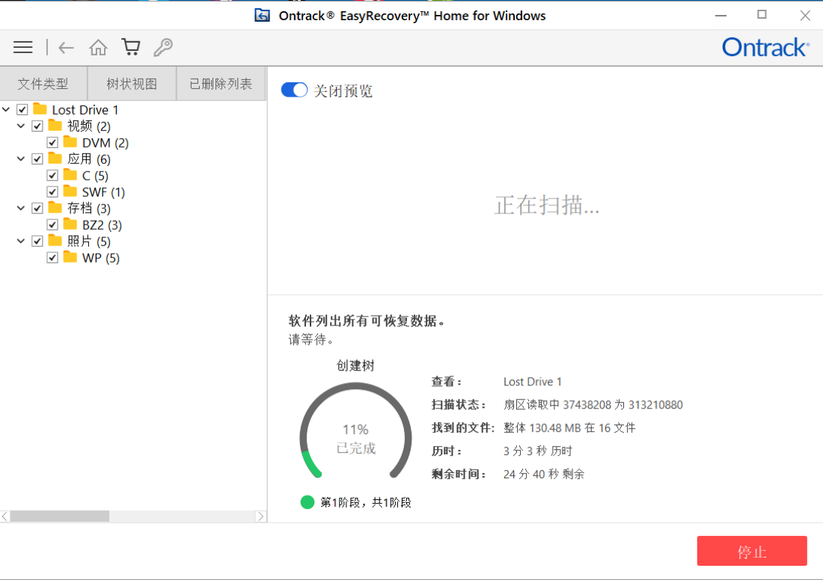Uncheck the DVM (2) checkbox

(x=52, y=142)
